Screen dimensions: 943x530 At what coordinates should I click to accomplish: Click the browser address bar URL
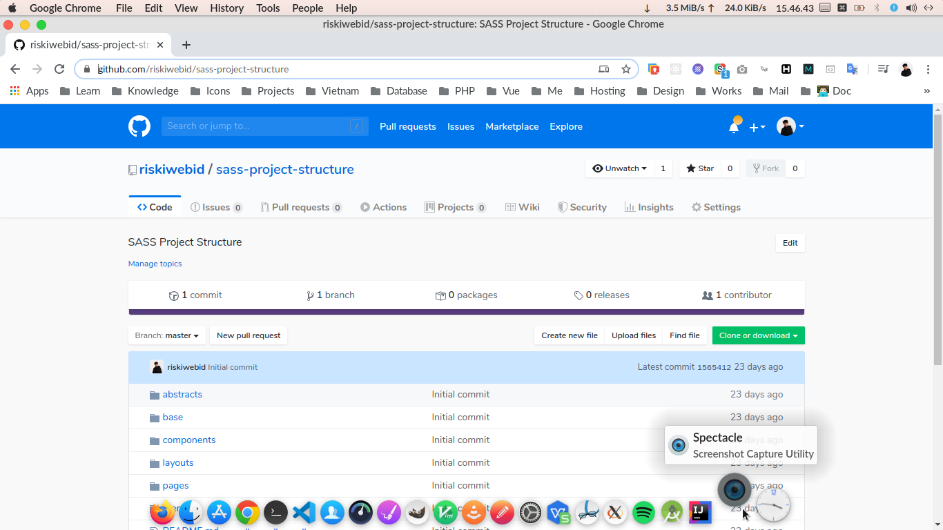coord(193,69)
